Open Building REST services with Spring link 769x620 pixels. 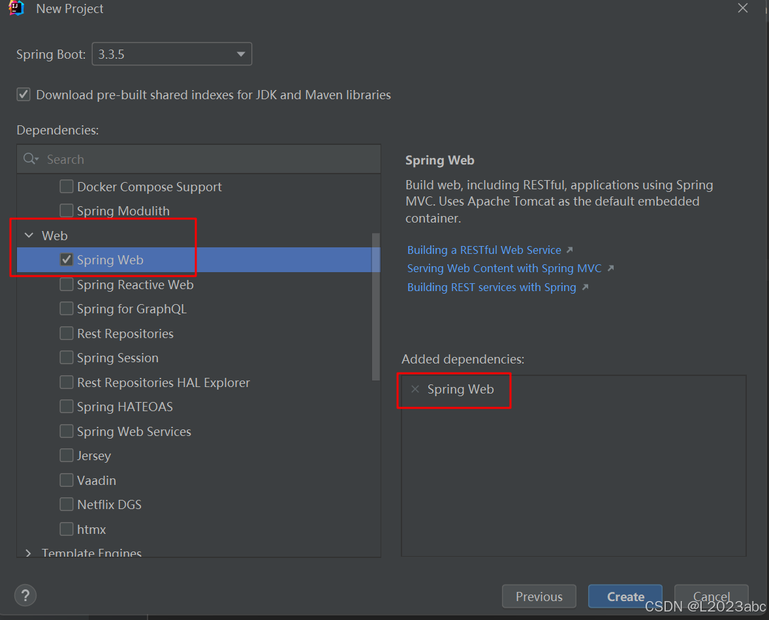pyautogui.click(x=492, y=287)
